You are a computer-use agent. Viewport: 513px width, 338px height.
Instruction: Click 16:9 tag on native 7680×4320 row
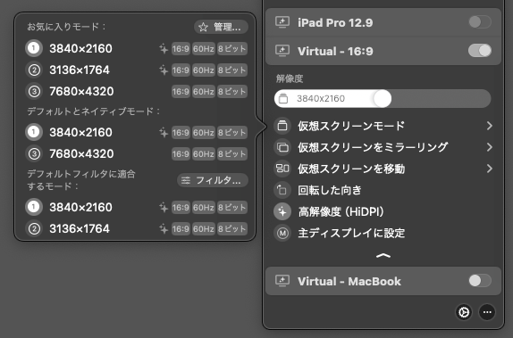point(181,154)
